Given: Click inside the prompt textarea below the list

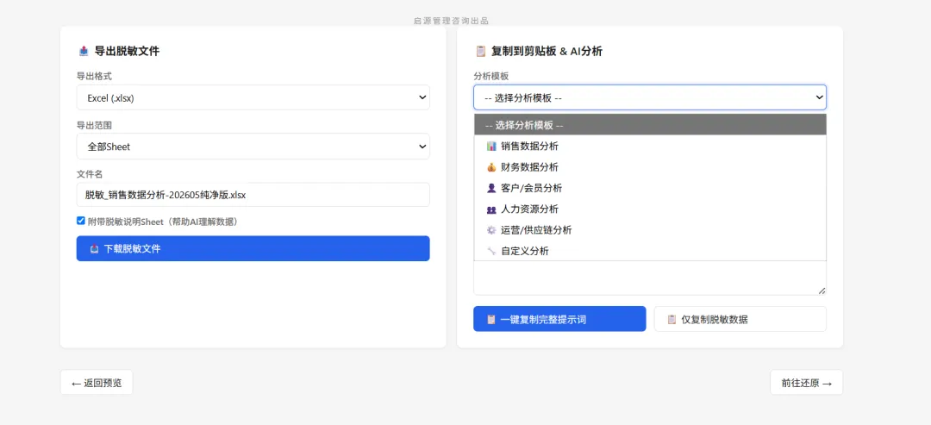Looking at the screenshot, I should tap(650, 278).
